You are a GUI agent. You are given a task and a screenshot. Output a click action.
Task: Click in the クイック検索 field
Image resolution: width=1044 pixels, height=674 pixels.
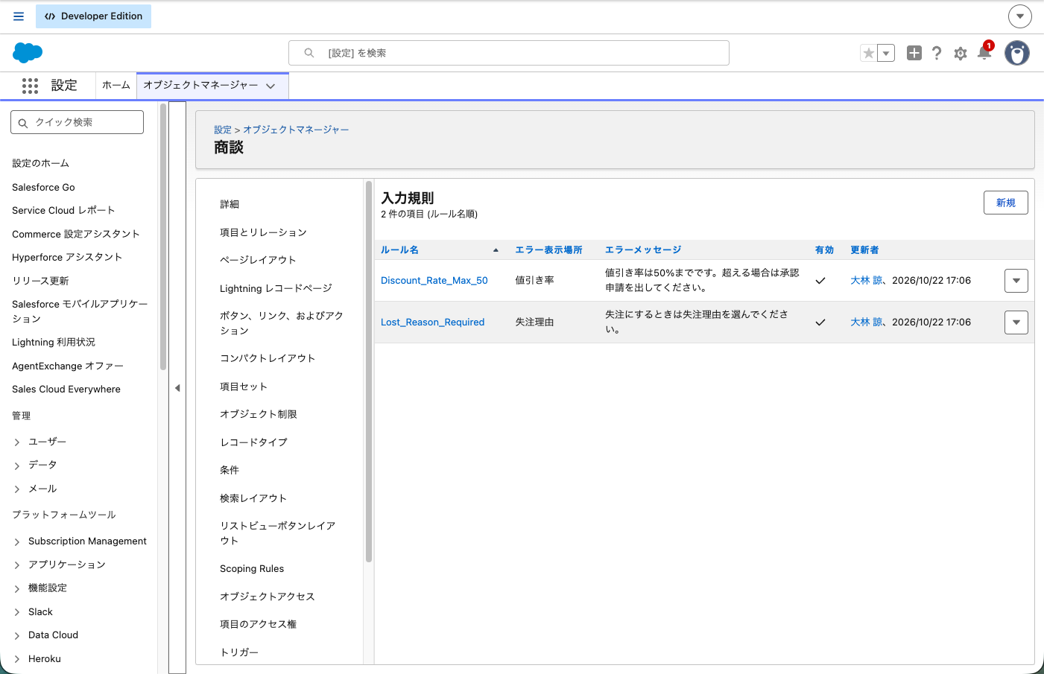coord(77,122)
